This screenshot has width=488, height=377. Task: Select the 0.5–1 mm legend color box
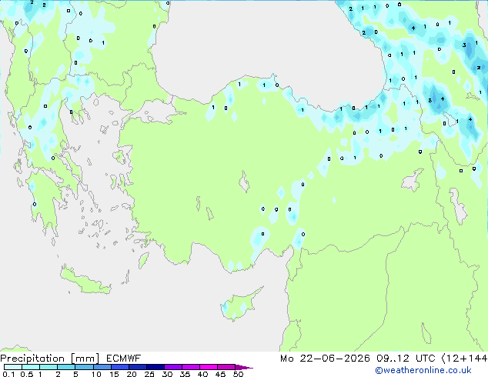pos(31,367)
